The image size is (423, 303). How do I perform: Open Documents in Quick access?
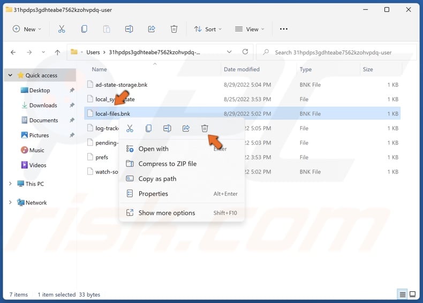pos(43,120)
